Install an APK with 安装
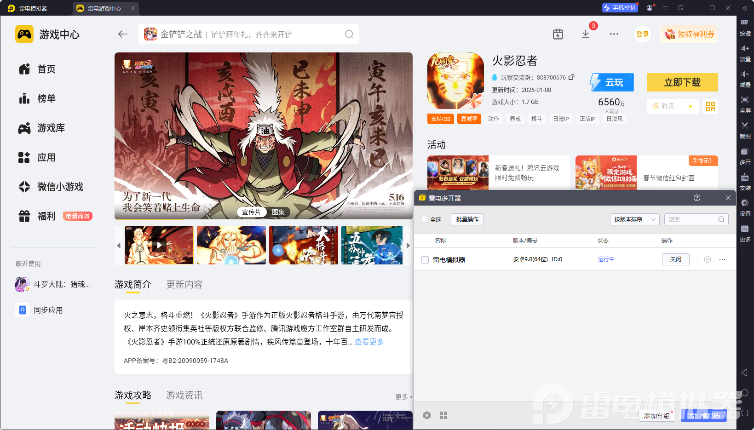This screenshot has width=754, height=430. click(x=745, y=182)
